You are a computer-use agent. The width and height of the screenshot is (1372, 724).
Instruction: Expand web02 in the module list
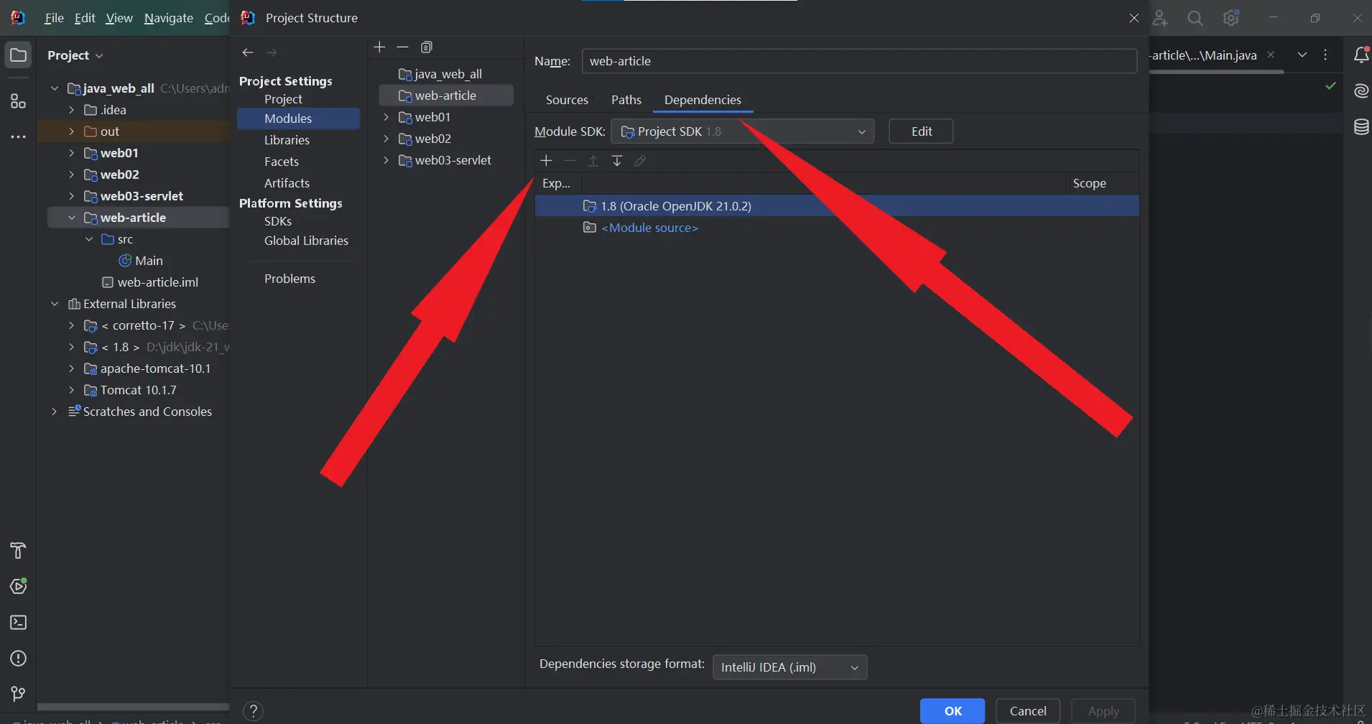[386, 139]
